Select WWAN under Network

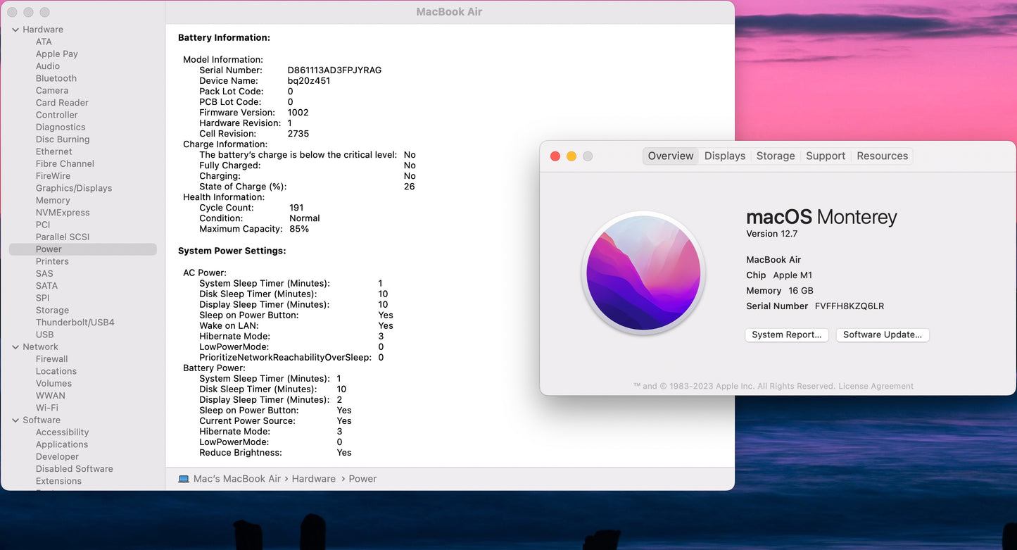[51, 396]
